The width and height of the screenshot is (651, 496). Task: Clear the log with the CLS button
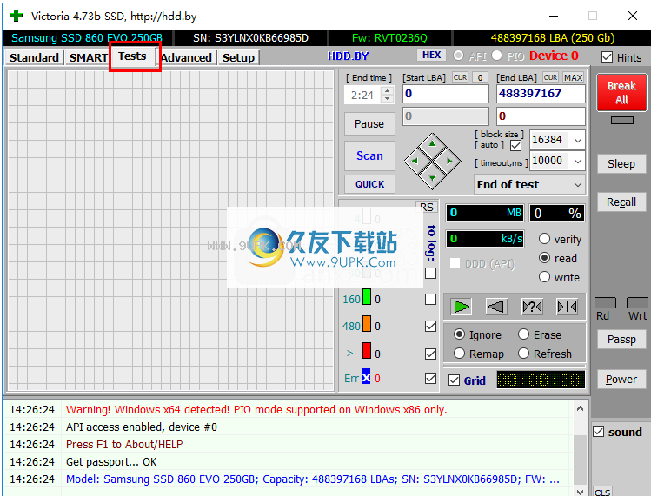pyautogui.click(x=602, y=492)
